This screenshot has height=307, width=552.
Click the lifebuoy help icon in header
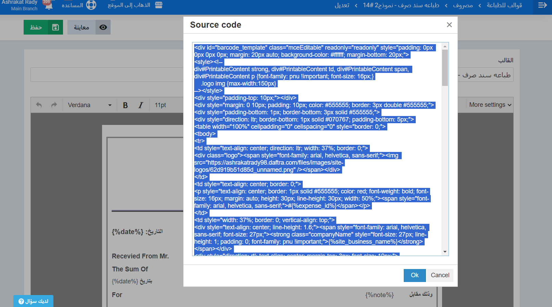point(91,5)
